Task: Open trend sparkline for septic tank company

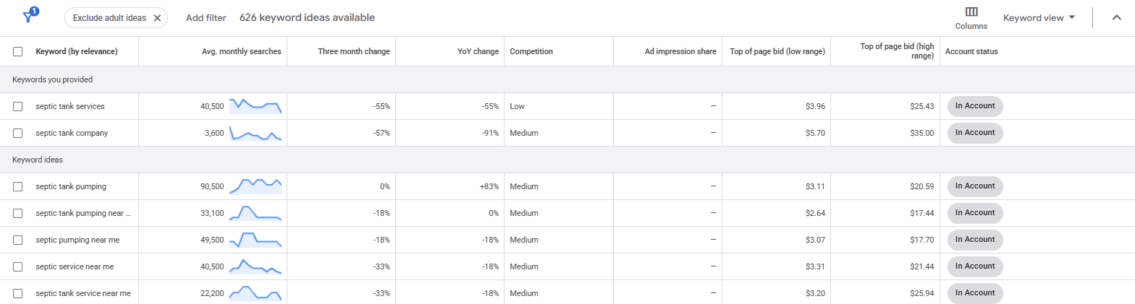Action: coord(255,134)
